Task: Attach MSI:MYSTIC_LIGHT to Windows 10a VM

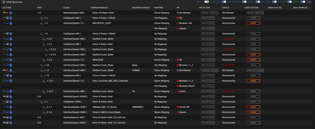Action: (x=208, y=23)
